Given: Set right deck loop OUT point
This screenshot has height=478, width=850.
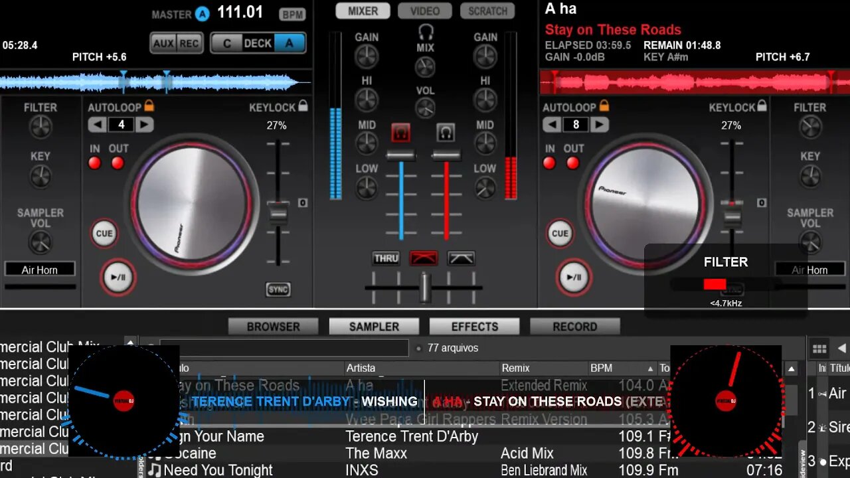Looking at the screenshot, I should click(x=573, y=163).
